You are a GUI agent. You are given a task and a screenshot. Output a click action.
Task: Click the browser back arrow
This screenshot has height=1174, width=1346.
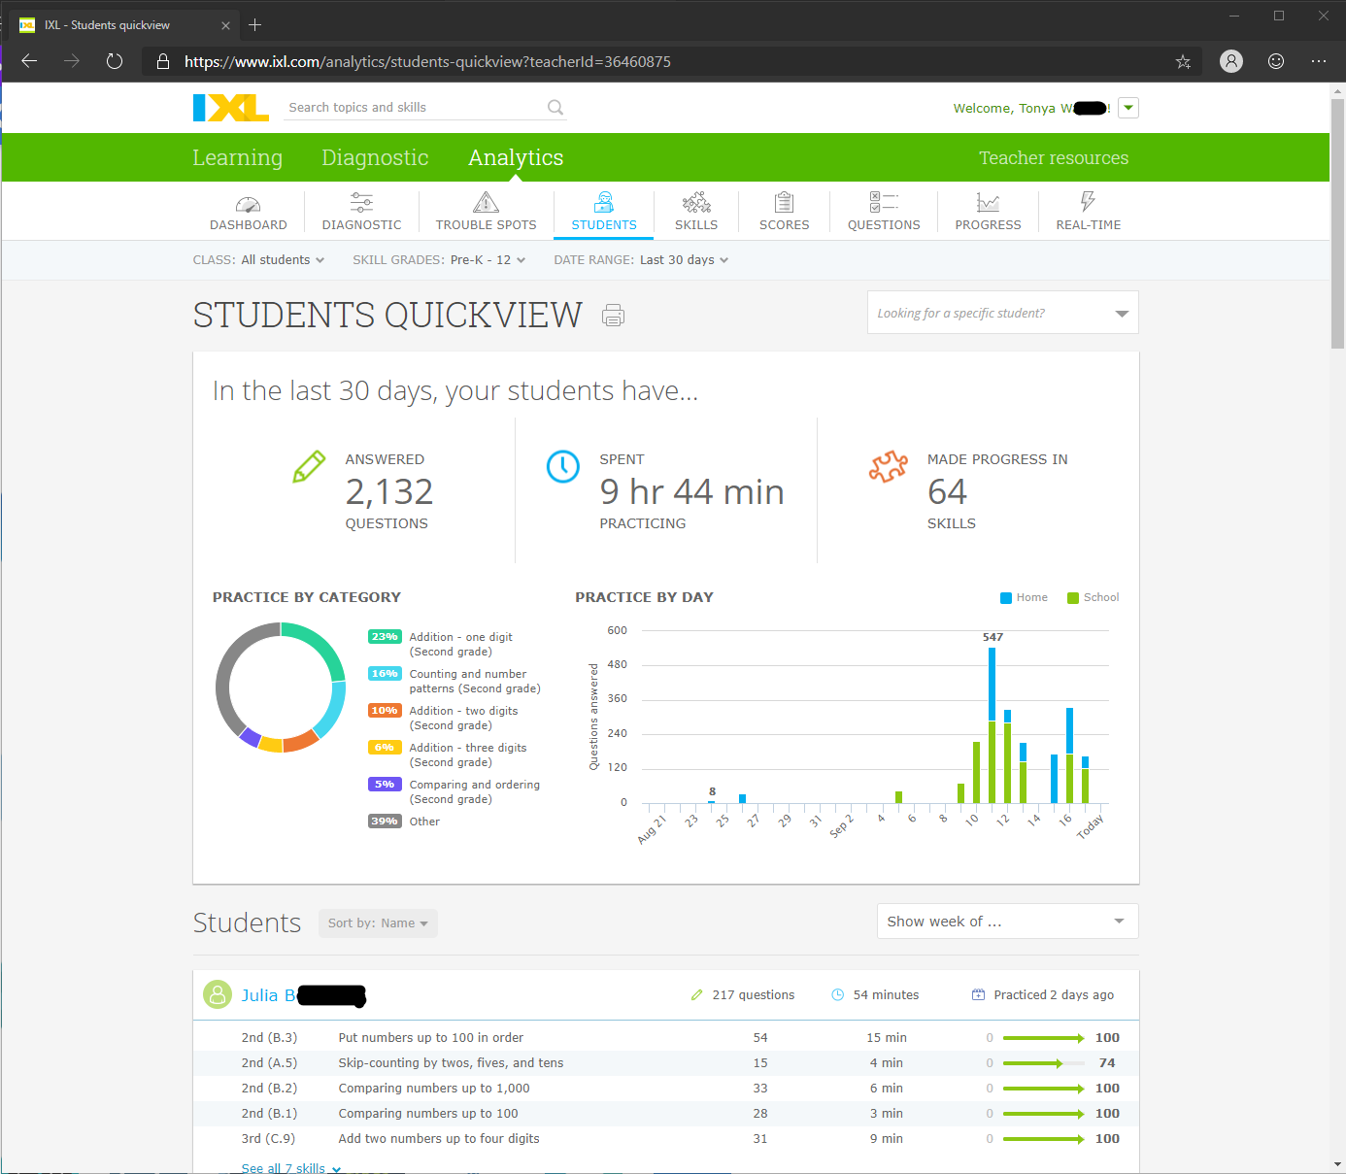coord(29,61)
